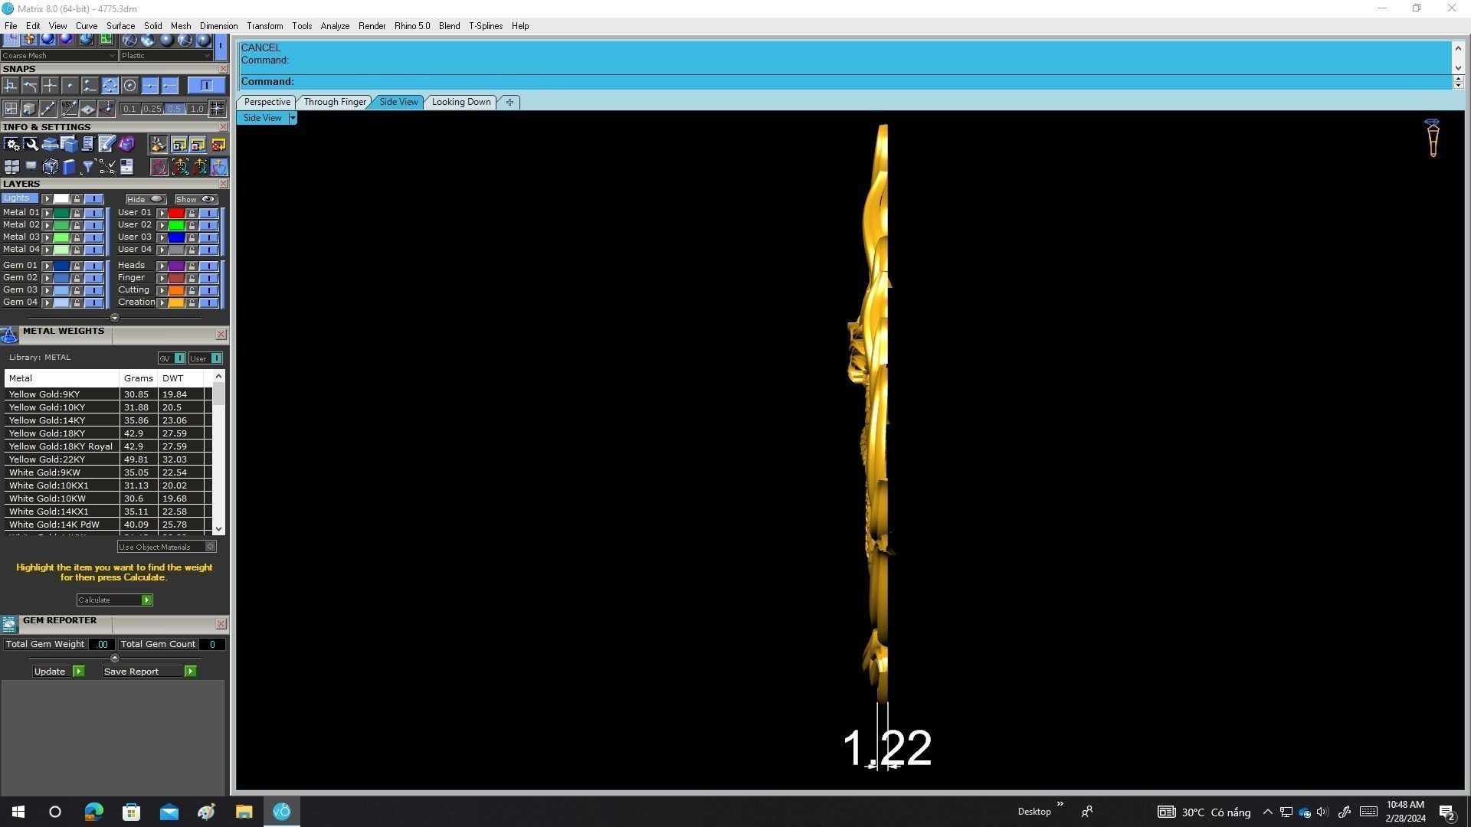Viewport: 1471px width, 827px height.
Task: Click the red User 01 color swatch
Action: coord(176,213)
